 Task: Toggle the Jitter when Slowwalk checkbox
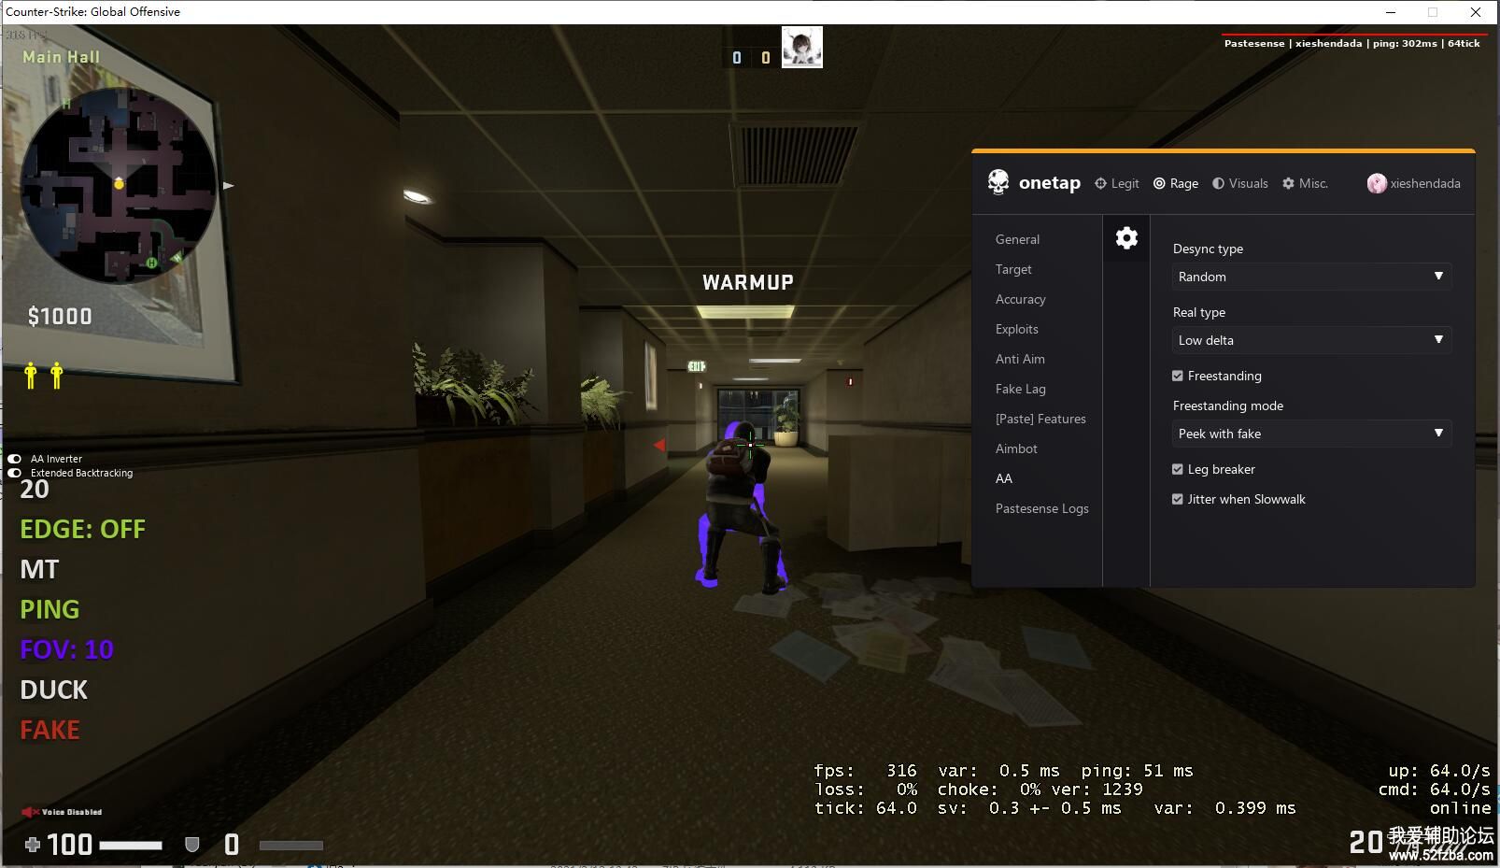(1178, 499)
